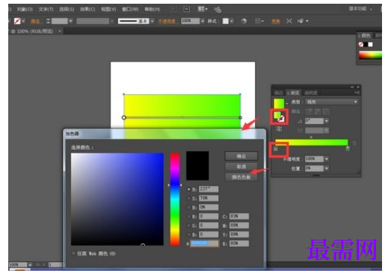
Task: Click the Arrange Documents icon in menu bar
Action: [x=203, y=9]
